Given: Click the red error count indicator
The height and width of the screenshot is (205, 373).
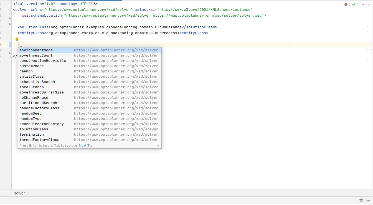Looking at the screenshot, I should click(x=347, y=5).
